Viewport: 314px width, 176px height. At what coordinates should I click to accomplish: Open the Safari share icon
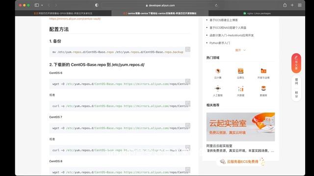[x=285, y=5]
